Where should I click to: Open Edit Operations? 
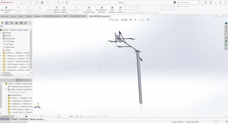(112, 10)
